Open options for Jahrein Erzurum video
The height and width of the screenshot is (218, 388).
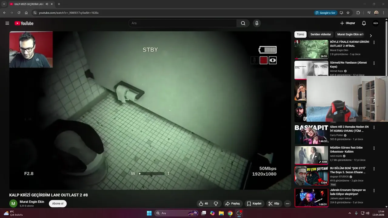[x=374, y=191]
